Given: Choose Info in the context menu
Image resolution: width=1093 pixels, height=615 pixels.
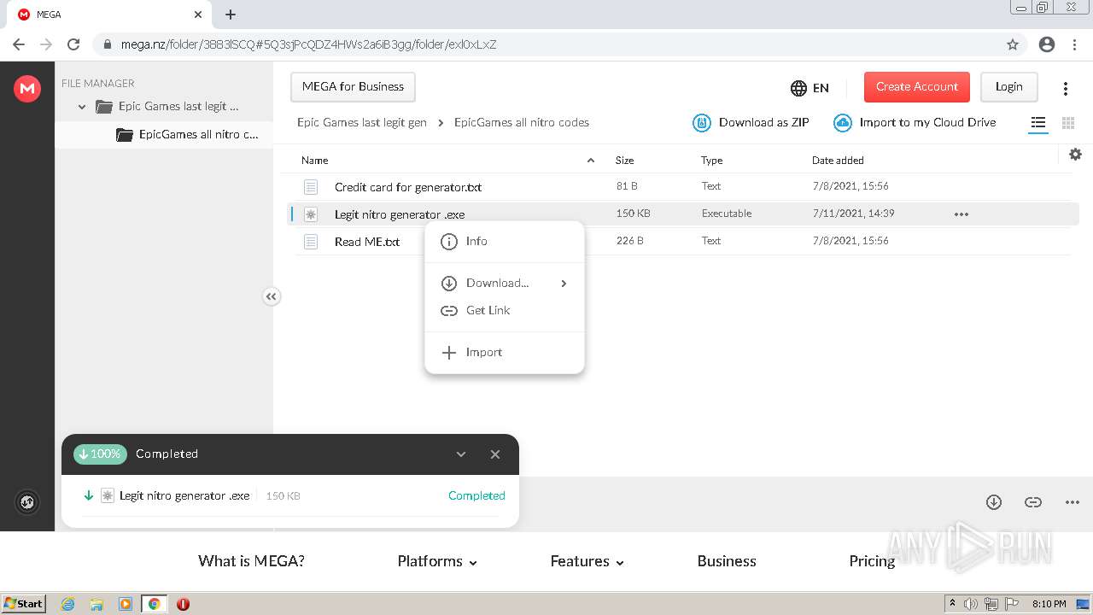Looking at the screenshot, I should tap(504, 242).
